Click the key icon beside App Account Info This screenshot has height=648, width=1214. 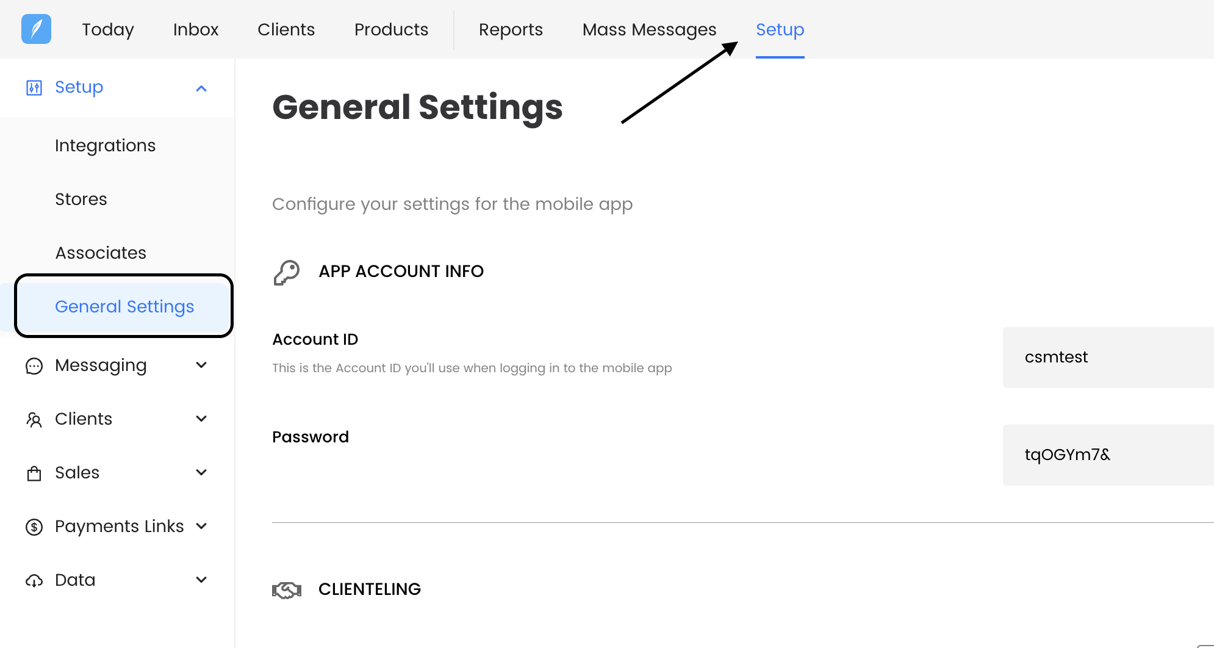tap(287, 272)
